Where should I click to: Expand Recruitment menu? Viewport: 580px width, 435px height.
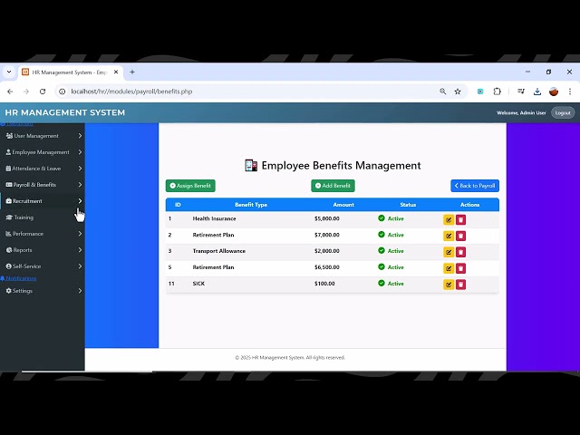pos(43,201)
